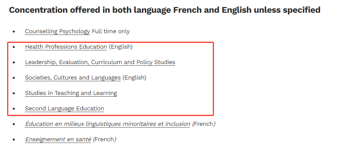Open the Second Language Education link
This screenshot has height=151, width=361.
64,108
